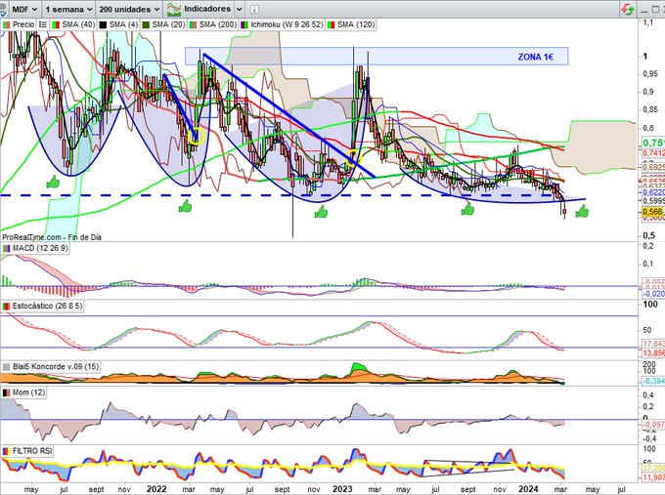Click the Indicadores button
This screenshot has height=495, width=665.
(199, 9)
